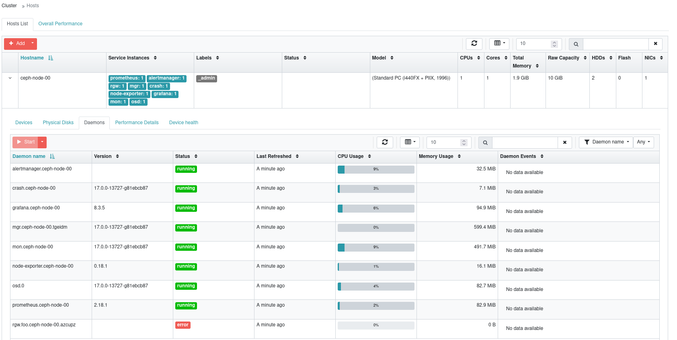677x340 pixels.
Task: Click CPU usage bar for alertmanager.ceph-node-00
Action: (x=376, y=170)
